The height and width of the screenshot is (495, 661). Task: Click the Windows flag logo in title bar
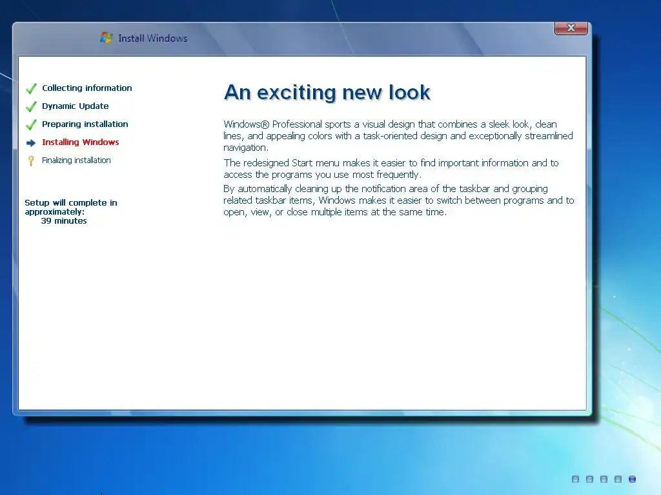[107, 38]
